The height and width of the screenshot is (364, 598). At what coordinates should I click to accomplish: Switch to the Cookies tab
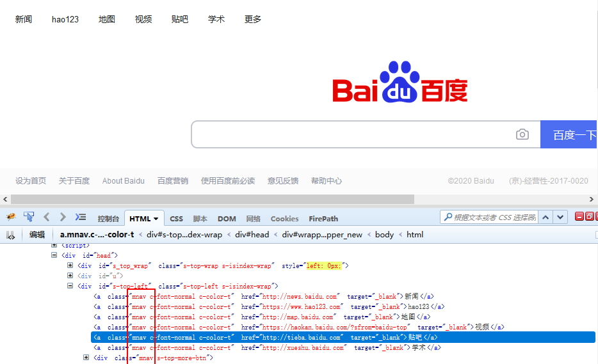click(284, 219)
